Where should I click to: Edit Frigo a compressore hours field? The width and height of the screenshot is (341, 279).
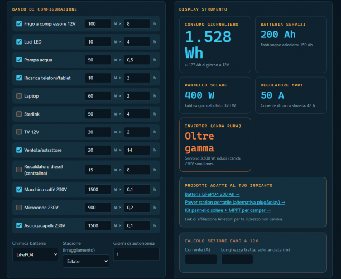[x=137, y=23]
